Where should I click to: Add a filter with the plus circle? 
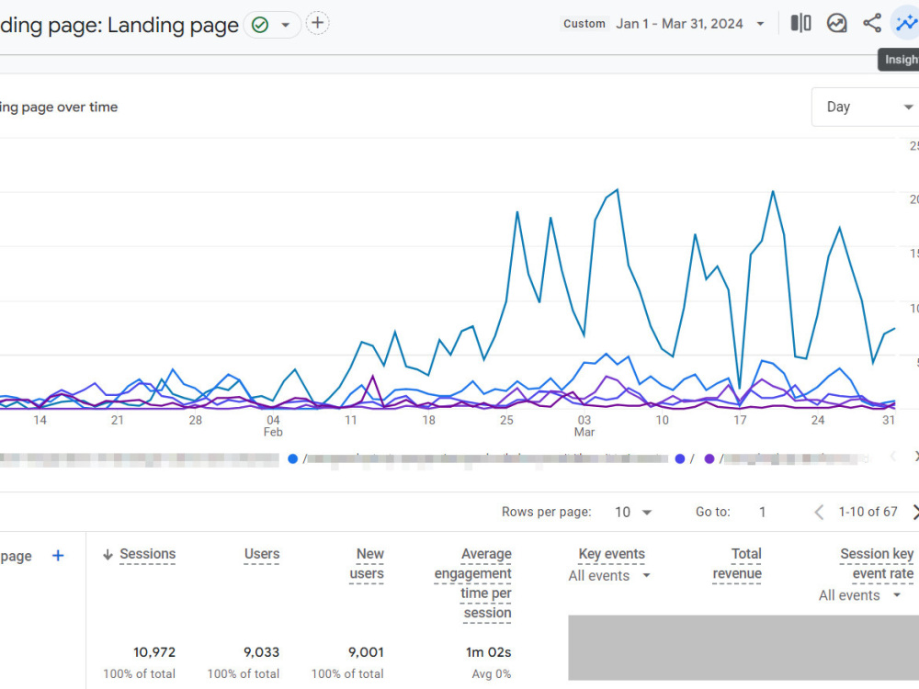(x=317, y=24)
